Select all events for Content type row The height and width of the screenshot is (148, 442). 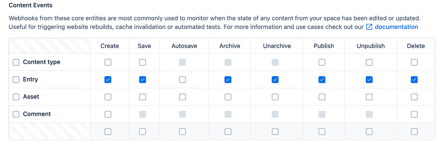click(x=16, y=62)
